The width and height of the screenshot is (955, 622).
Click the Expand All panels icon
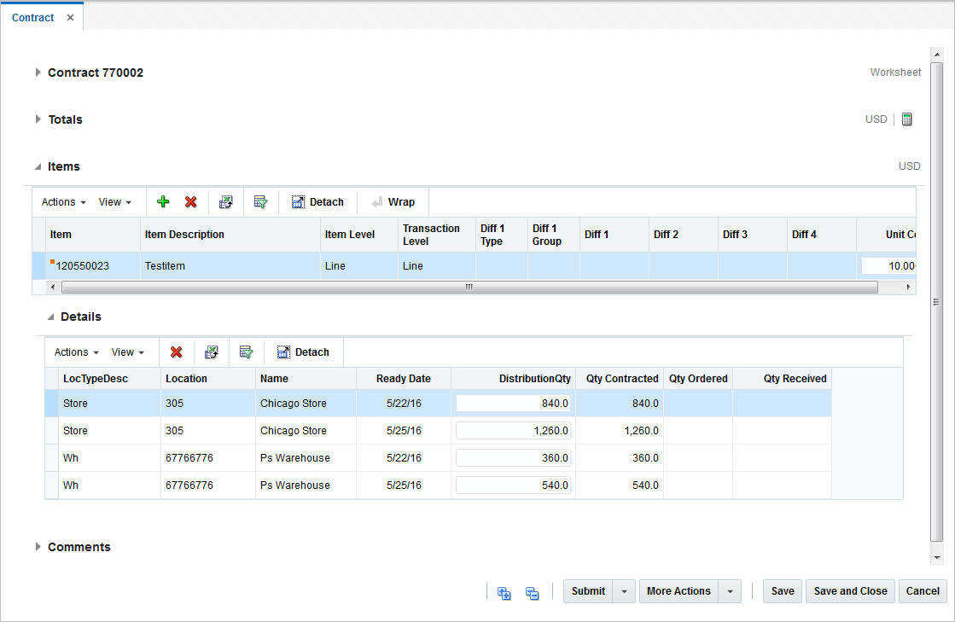pos(504,592)
